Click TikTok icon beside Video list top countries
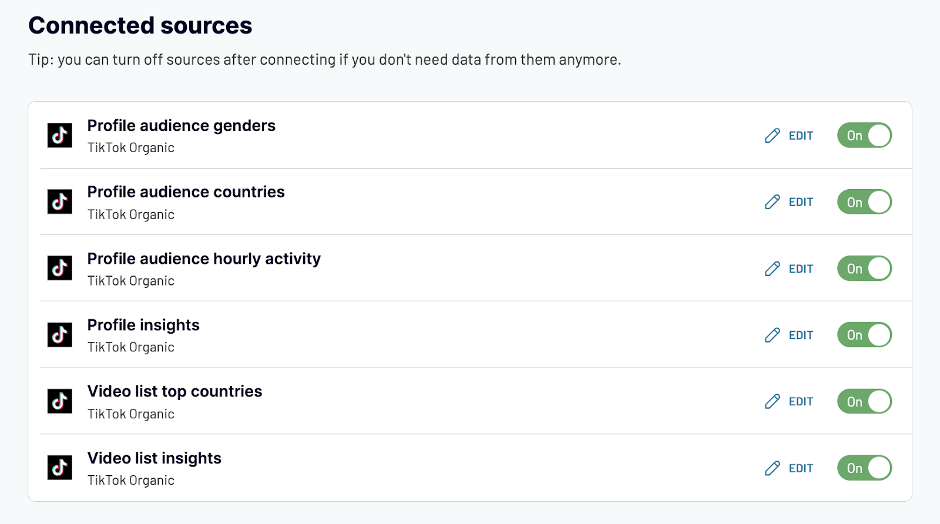Screen dimensions: 940x524 pyautogui.click(x=60, y=401)
